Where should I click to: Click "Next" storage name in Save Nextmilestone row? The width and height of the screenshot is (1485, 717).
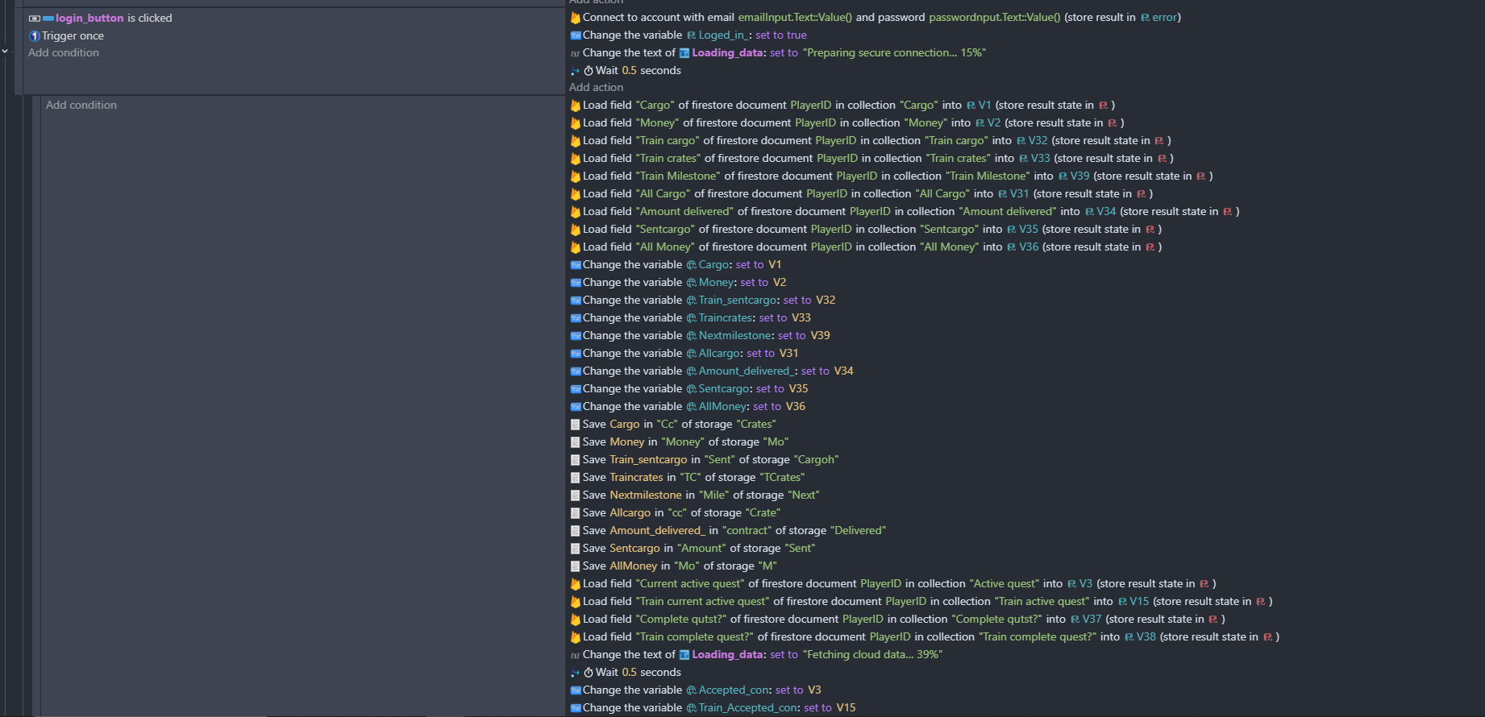point(803,495)
